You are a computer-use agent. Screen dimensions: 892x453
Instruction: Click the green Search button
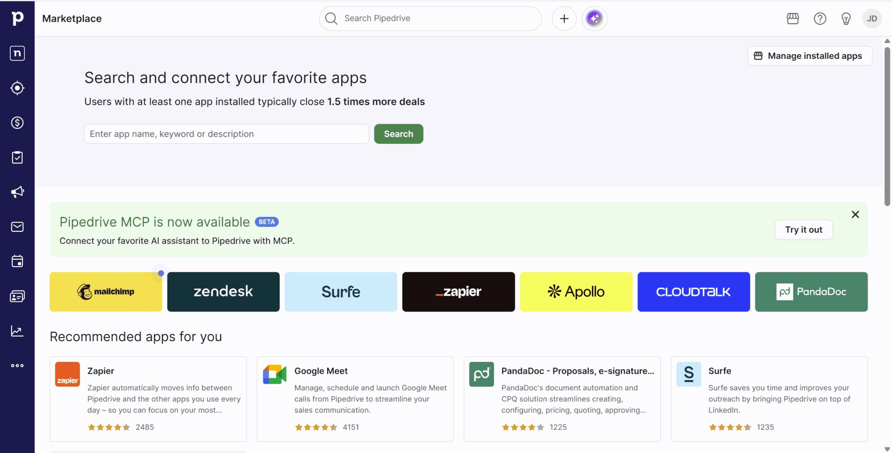399,134
